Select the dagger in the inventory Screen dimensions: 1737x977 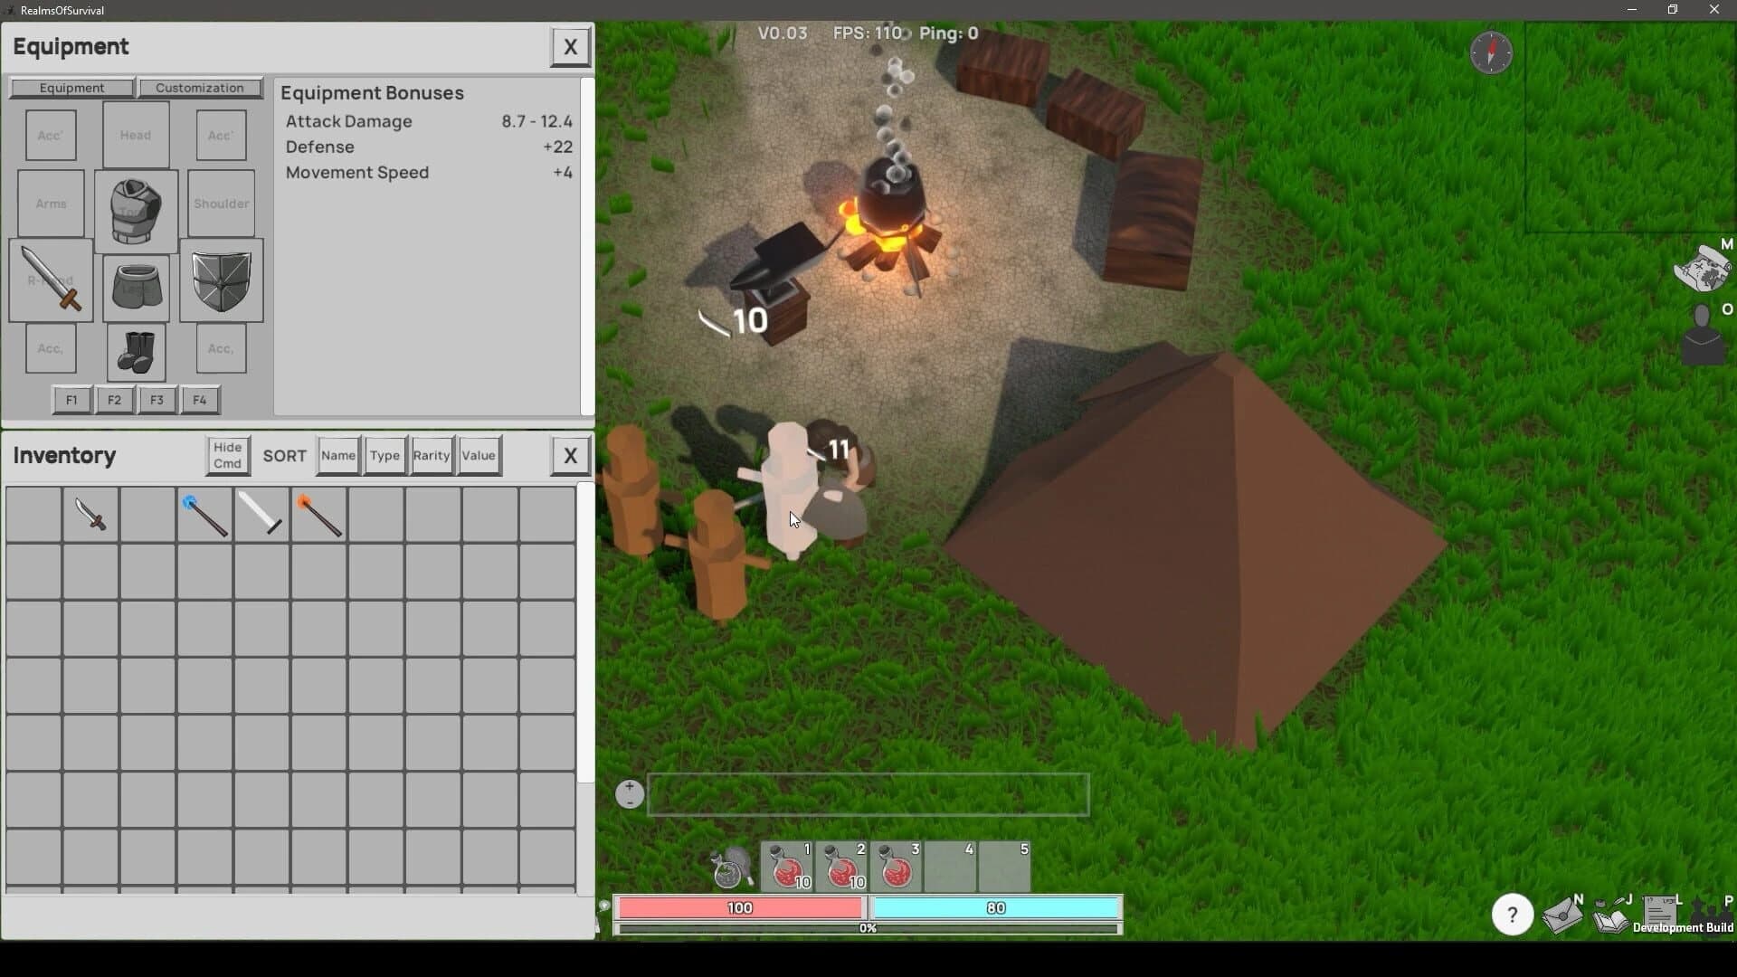pos(90,515)
